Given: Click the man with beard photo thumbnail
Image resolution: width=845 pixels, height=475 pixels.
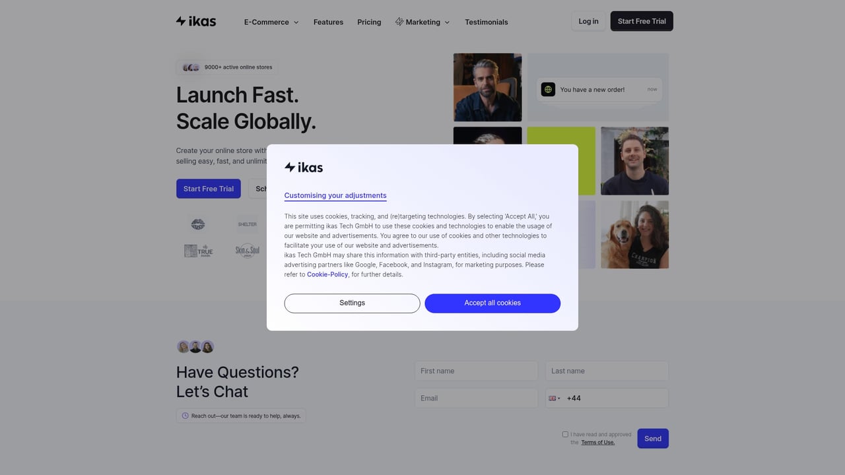Looking at the screenshot, I should coord(487,87).
